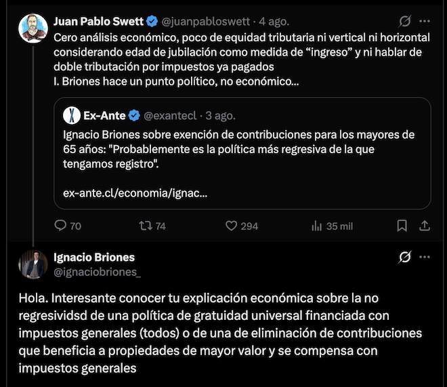Open the ex-ante.cl/economia article link
Viewport: 447px width, 387px height.
135,193
